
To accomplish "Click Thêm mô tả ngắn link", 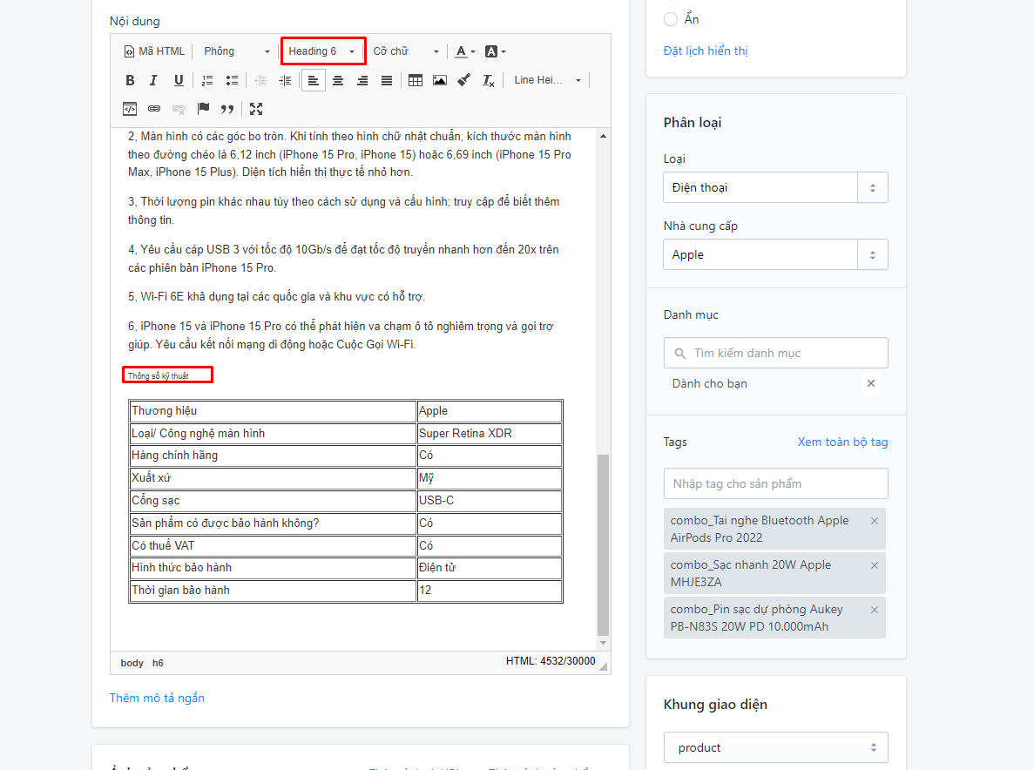I will (x=157, y=699).
